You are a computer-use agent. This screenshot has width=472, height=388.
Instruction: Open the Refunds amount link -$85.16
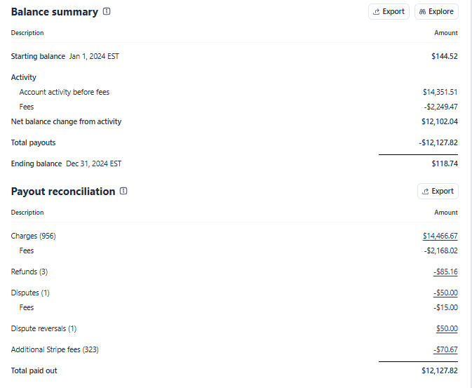(445, 272)
